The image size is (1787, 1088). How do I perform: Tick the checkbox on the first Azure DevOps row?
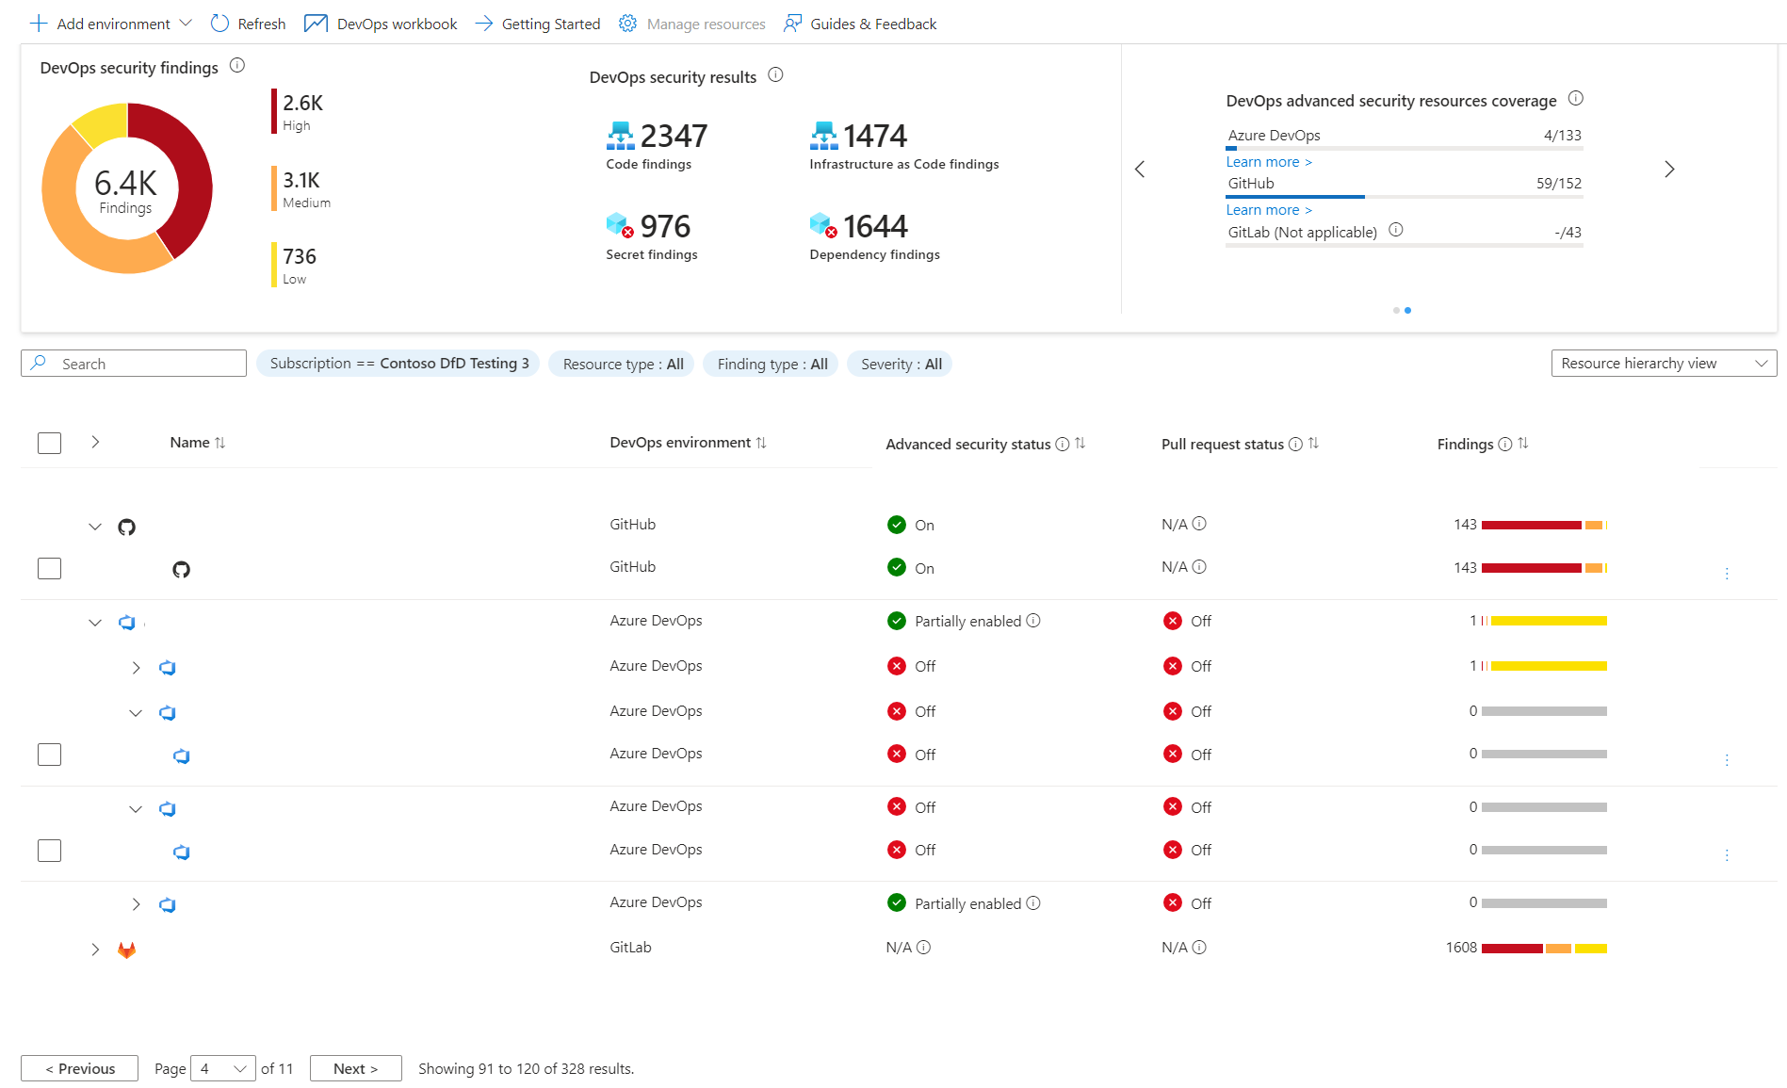49,754
